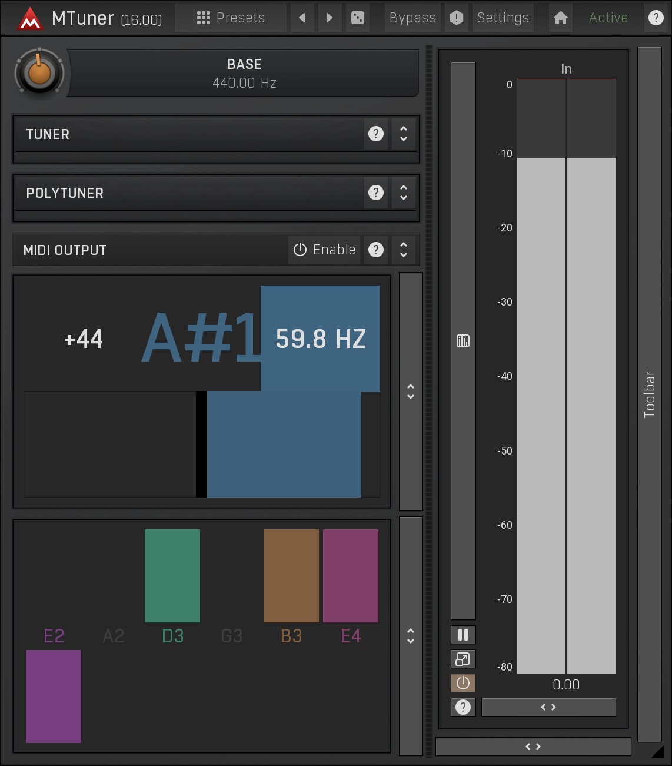This screenshot has width=672, height=766.
Task: Expand the TUNER section arrows
Action: (404, 134)
